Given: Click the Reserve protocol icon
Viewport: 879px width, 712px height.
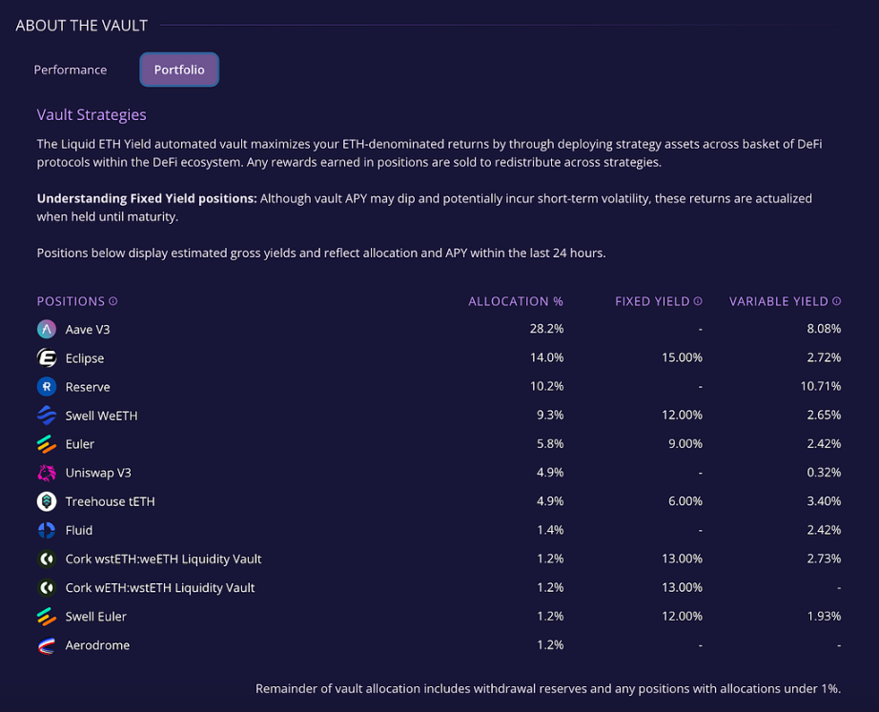Looking at the screenshot, I should (47, 386).
